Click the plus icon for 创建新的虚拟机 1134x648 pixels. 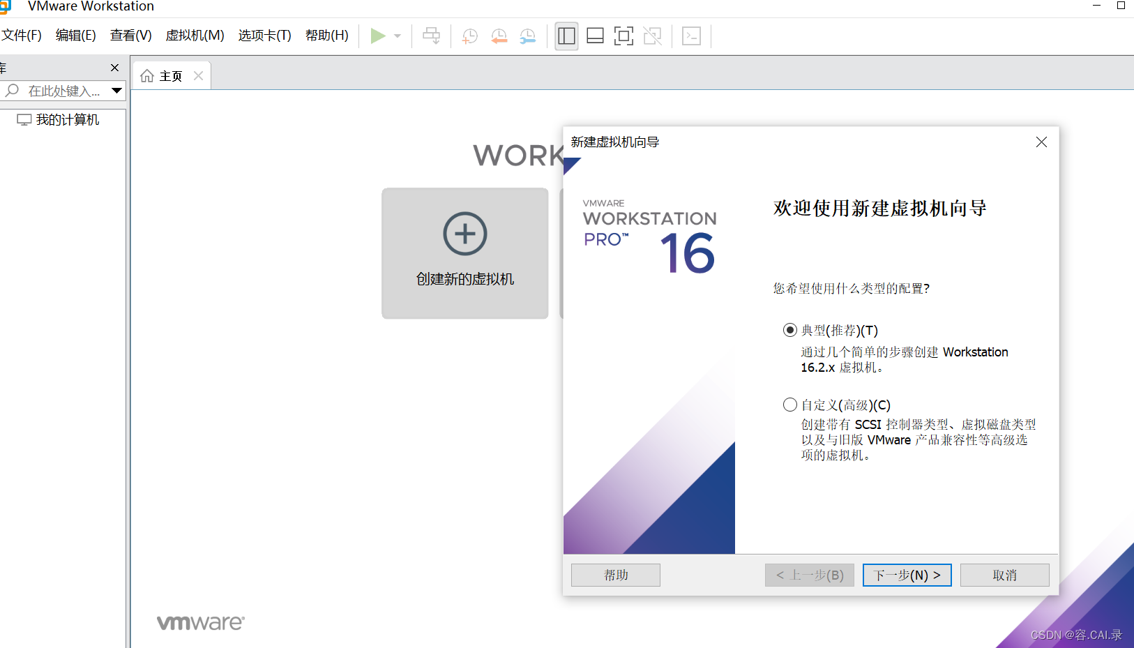pyautogui.click(x=465, y=234)
